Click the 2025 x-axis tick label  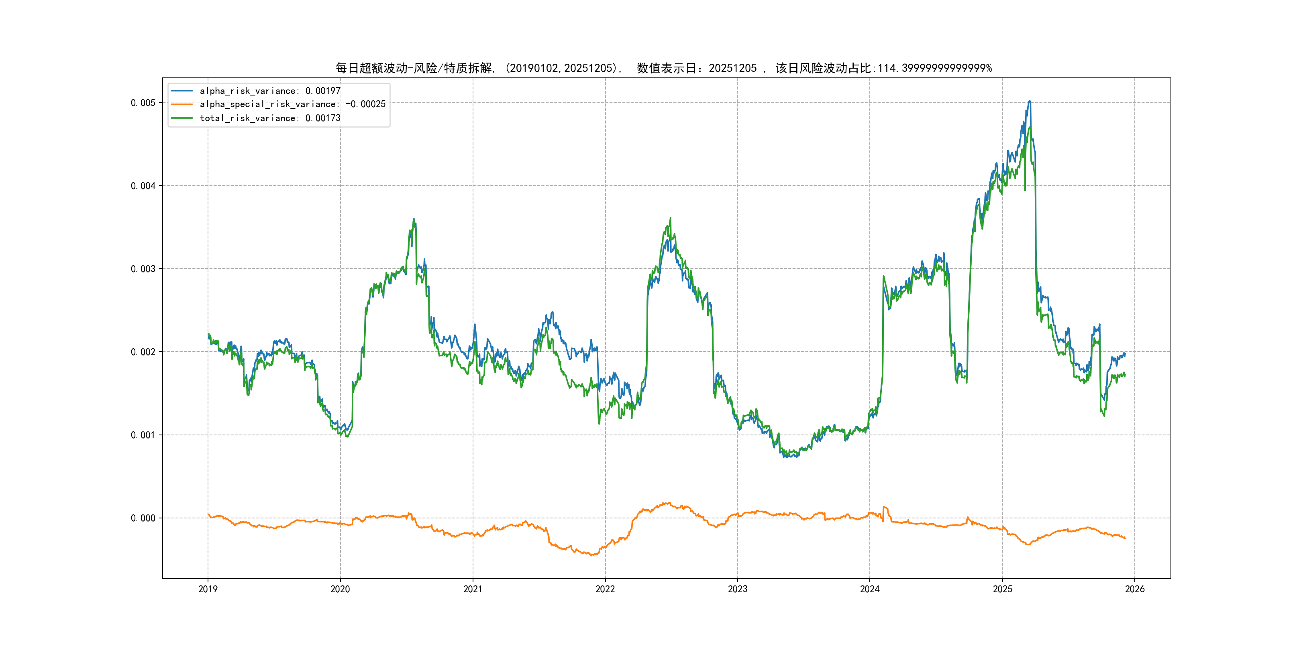pyautogui.click(x=1003, y=589)
